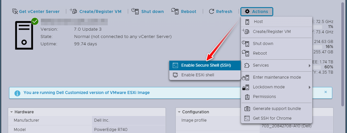Expand the Lockdown mode submenu arrow
Image resolution: width=347 pixels, height=133 pixels.
[310, 87]
